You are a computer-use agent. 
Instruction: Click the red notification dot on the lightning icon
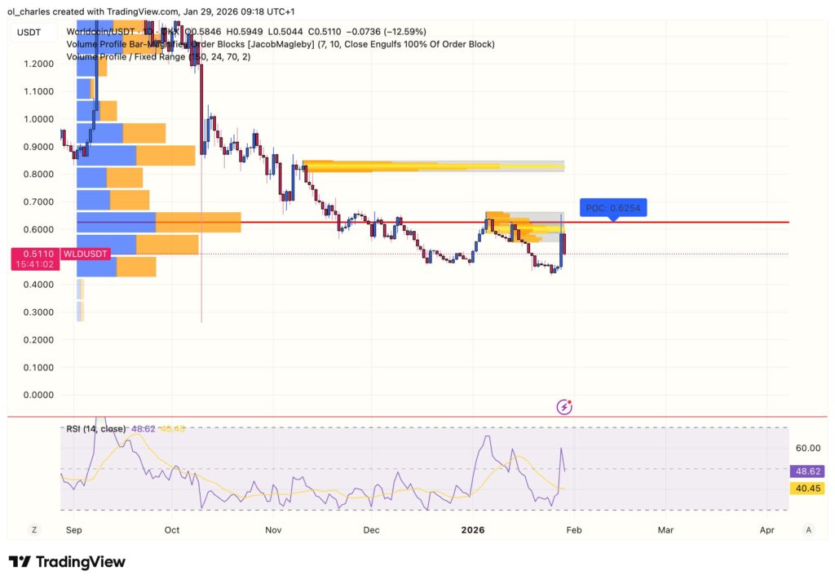[x=568, y=400]
